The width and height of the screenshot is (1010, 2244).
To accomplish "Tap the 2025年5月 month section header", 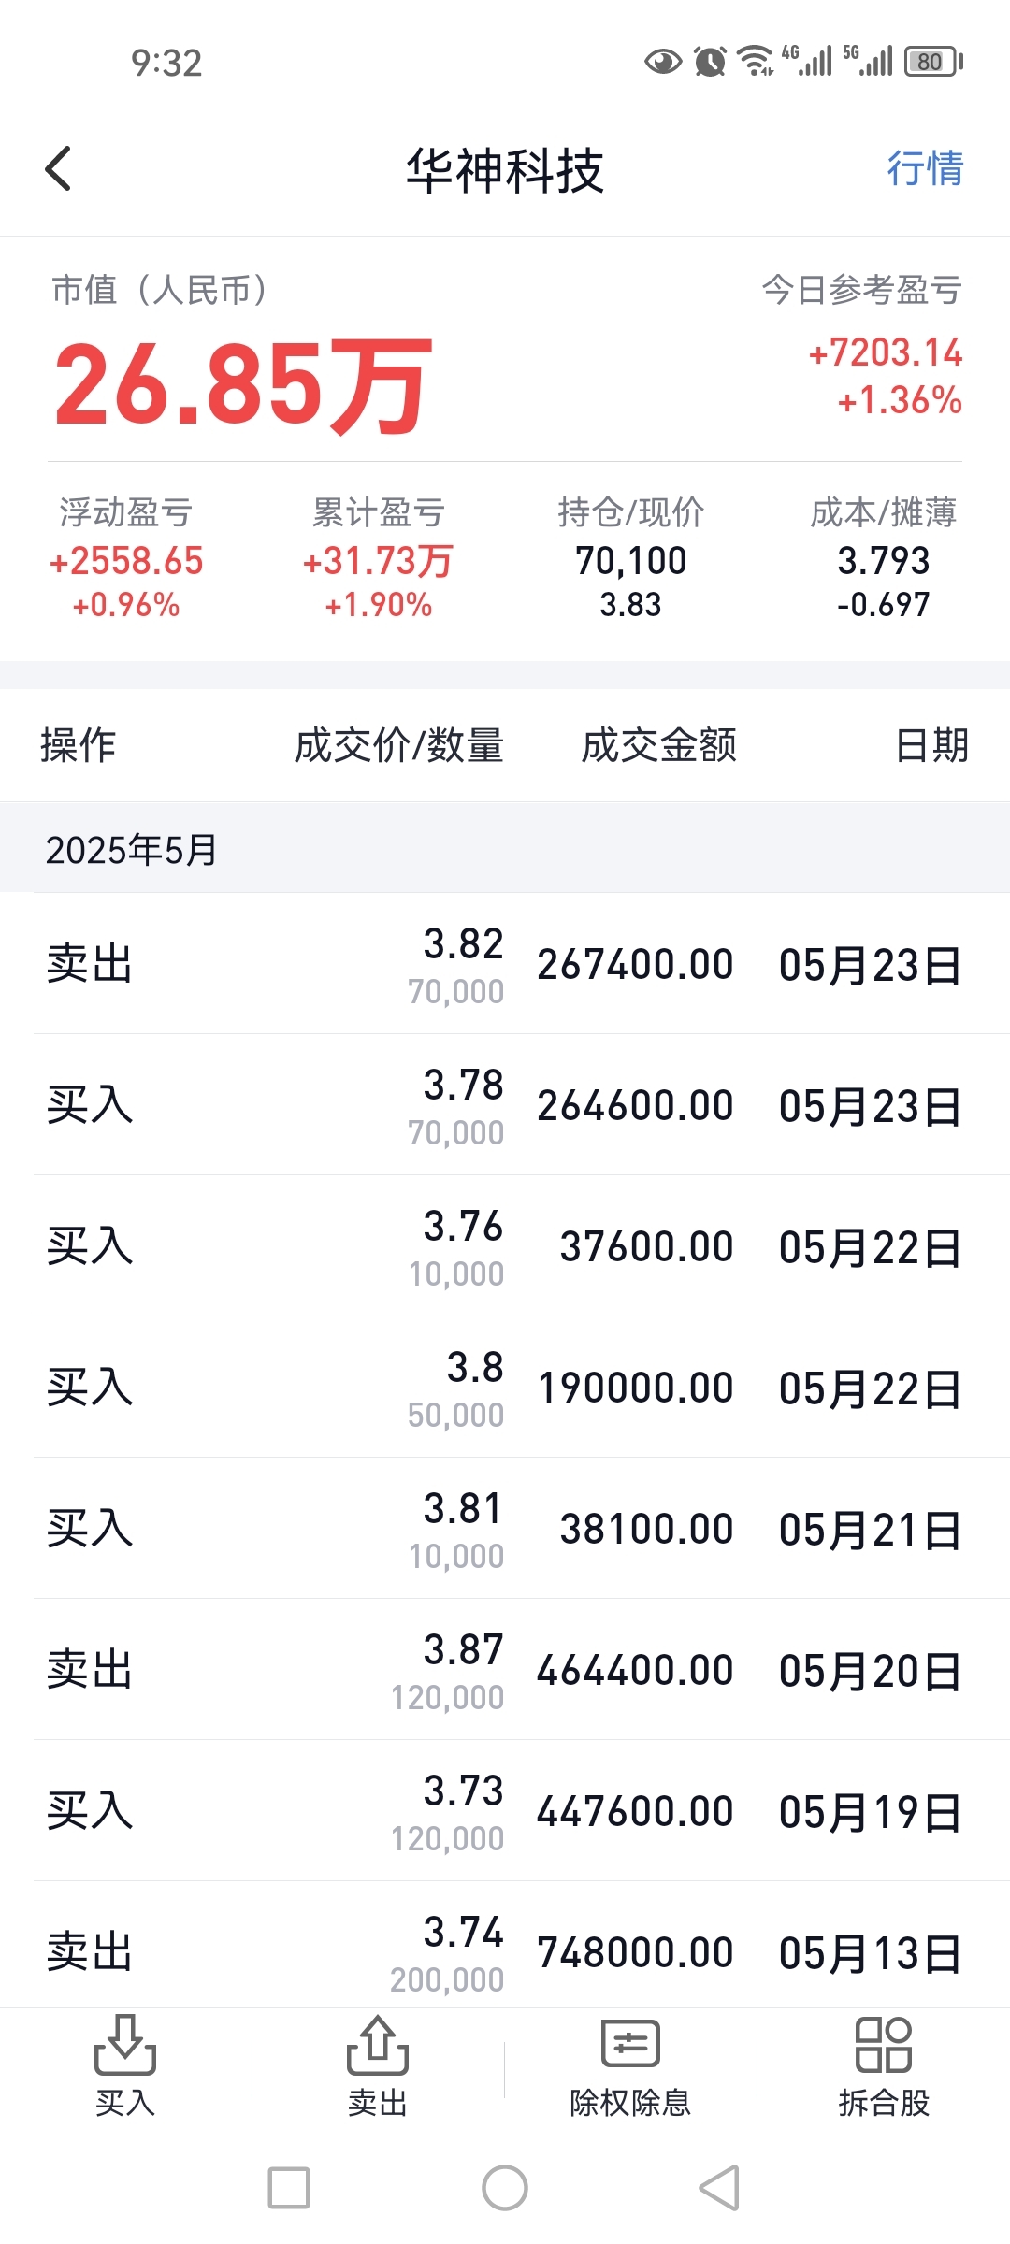I will coord(505,849).
